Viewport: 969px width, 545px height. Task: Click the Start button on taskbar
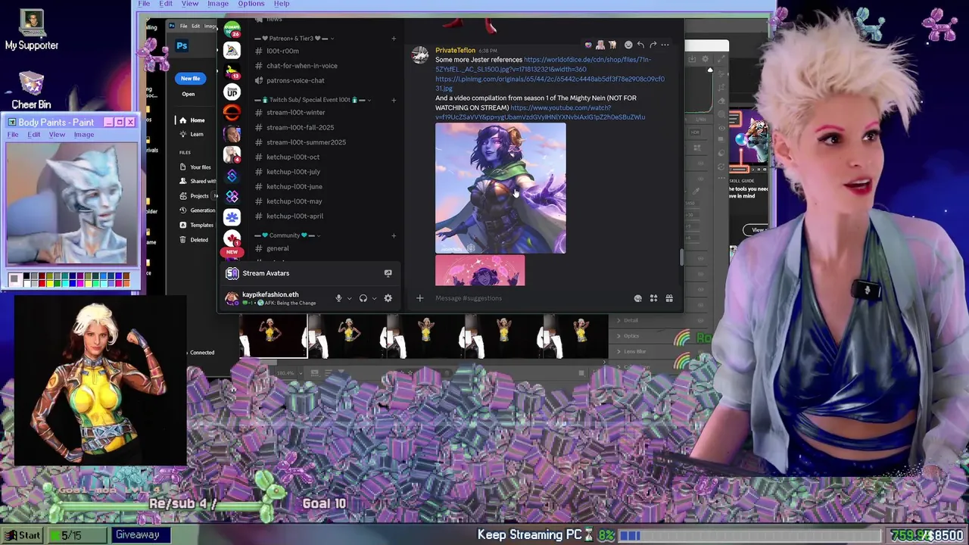tap(22, 535)
